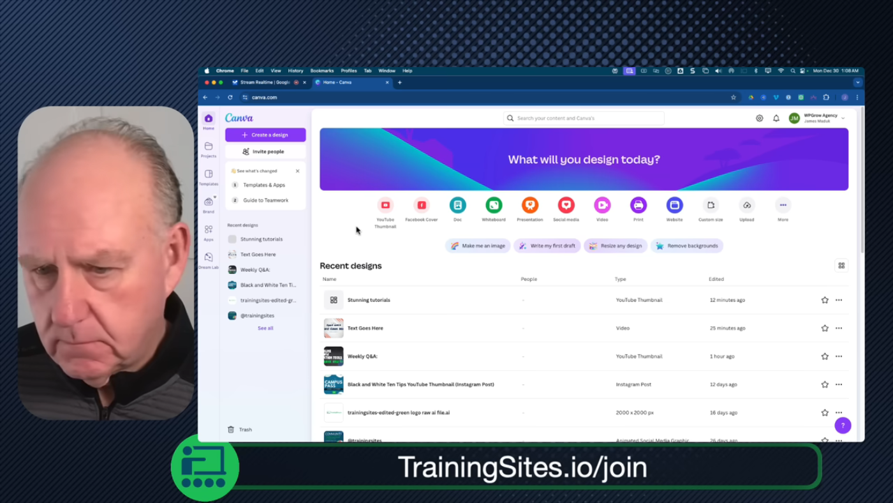Open the See all recent designs link
The width and height of the screenshot is (893, 503).
pos(265,328)
